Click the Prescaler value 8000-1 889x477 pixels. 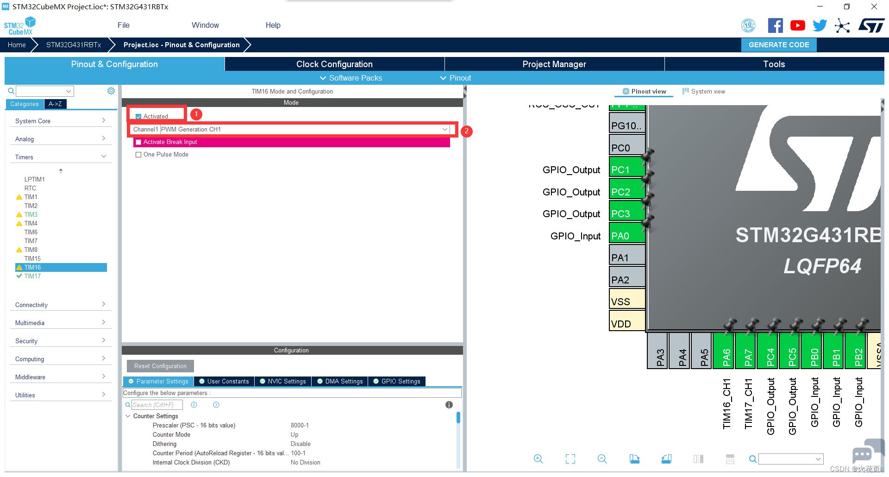click(300, 425)
